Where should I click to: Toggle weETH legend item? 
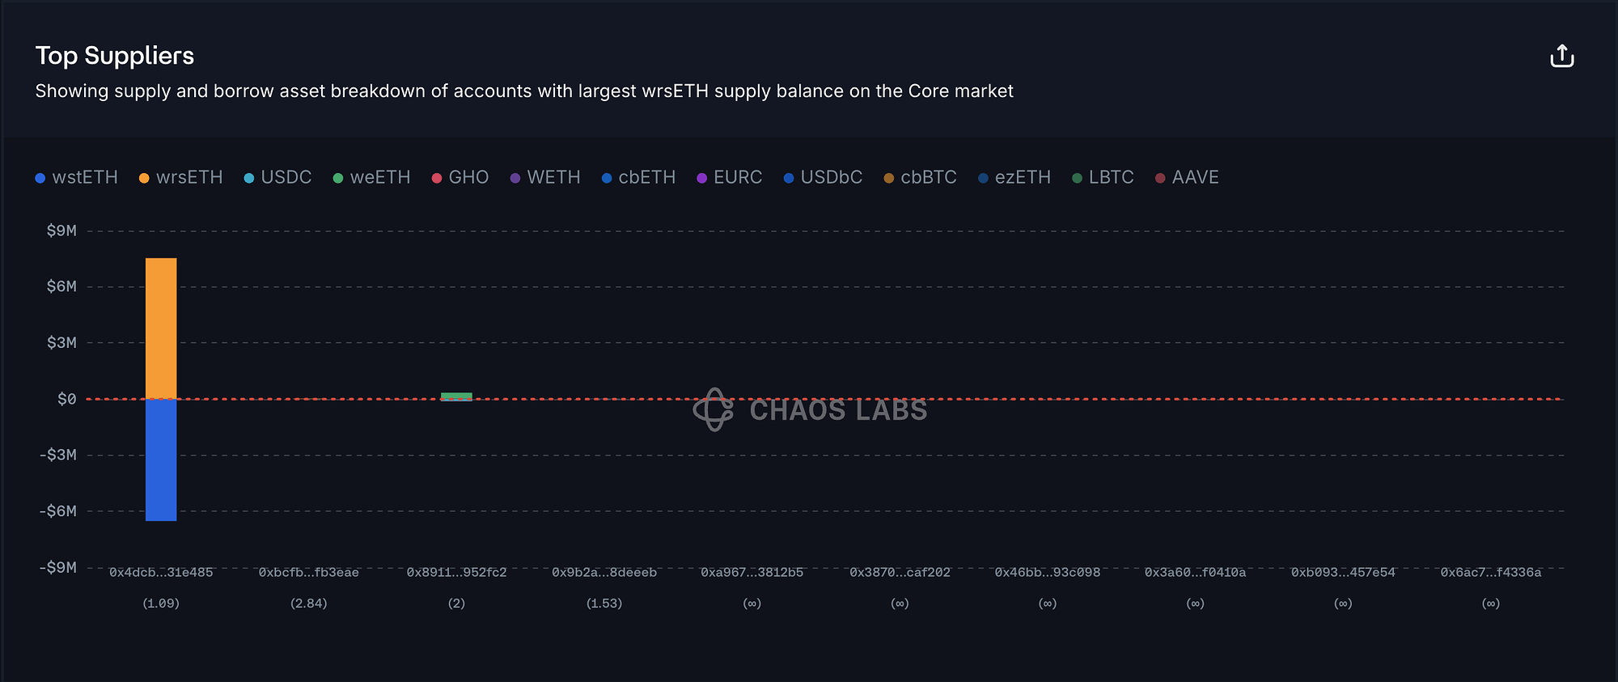click(x=371, y=177)
